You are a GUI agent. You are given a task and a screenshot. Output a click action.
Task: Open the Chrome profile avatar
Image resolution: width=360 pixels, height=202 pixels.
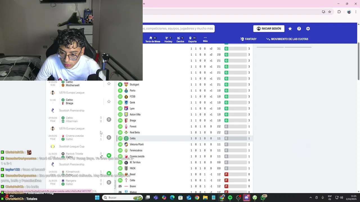click(349, 12)
